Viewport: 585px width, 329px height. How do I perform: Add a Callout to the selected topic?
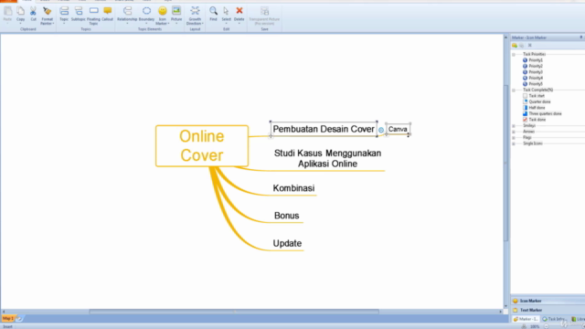tap(108, 11)
